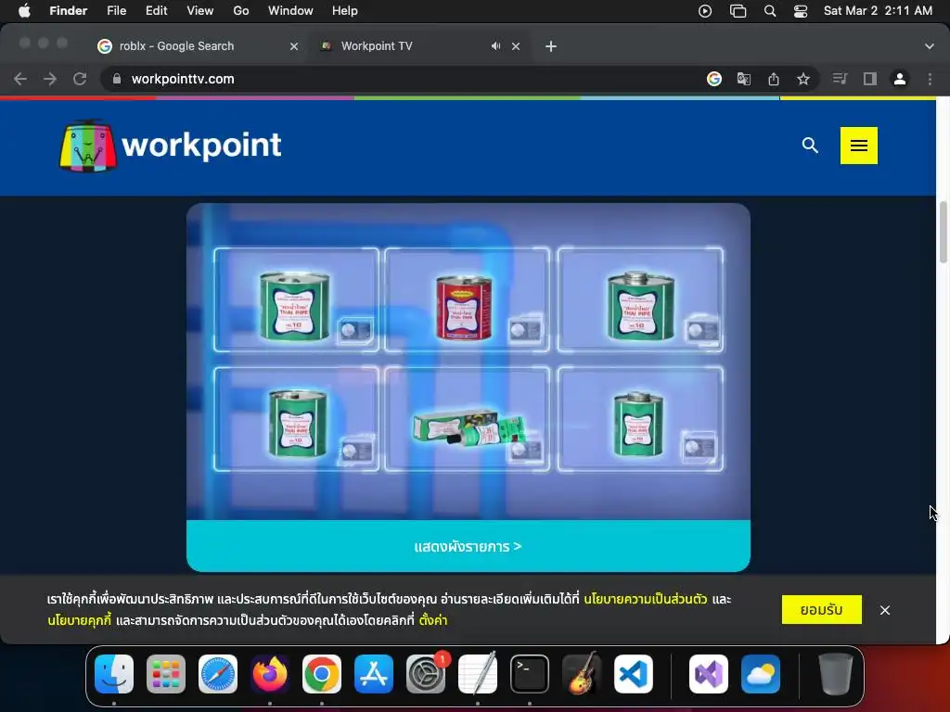The height and width of the screenshot is (712, 950).
Task: Open the Chrome profile menu
Action: tap(900, 79)
